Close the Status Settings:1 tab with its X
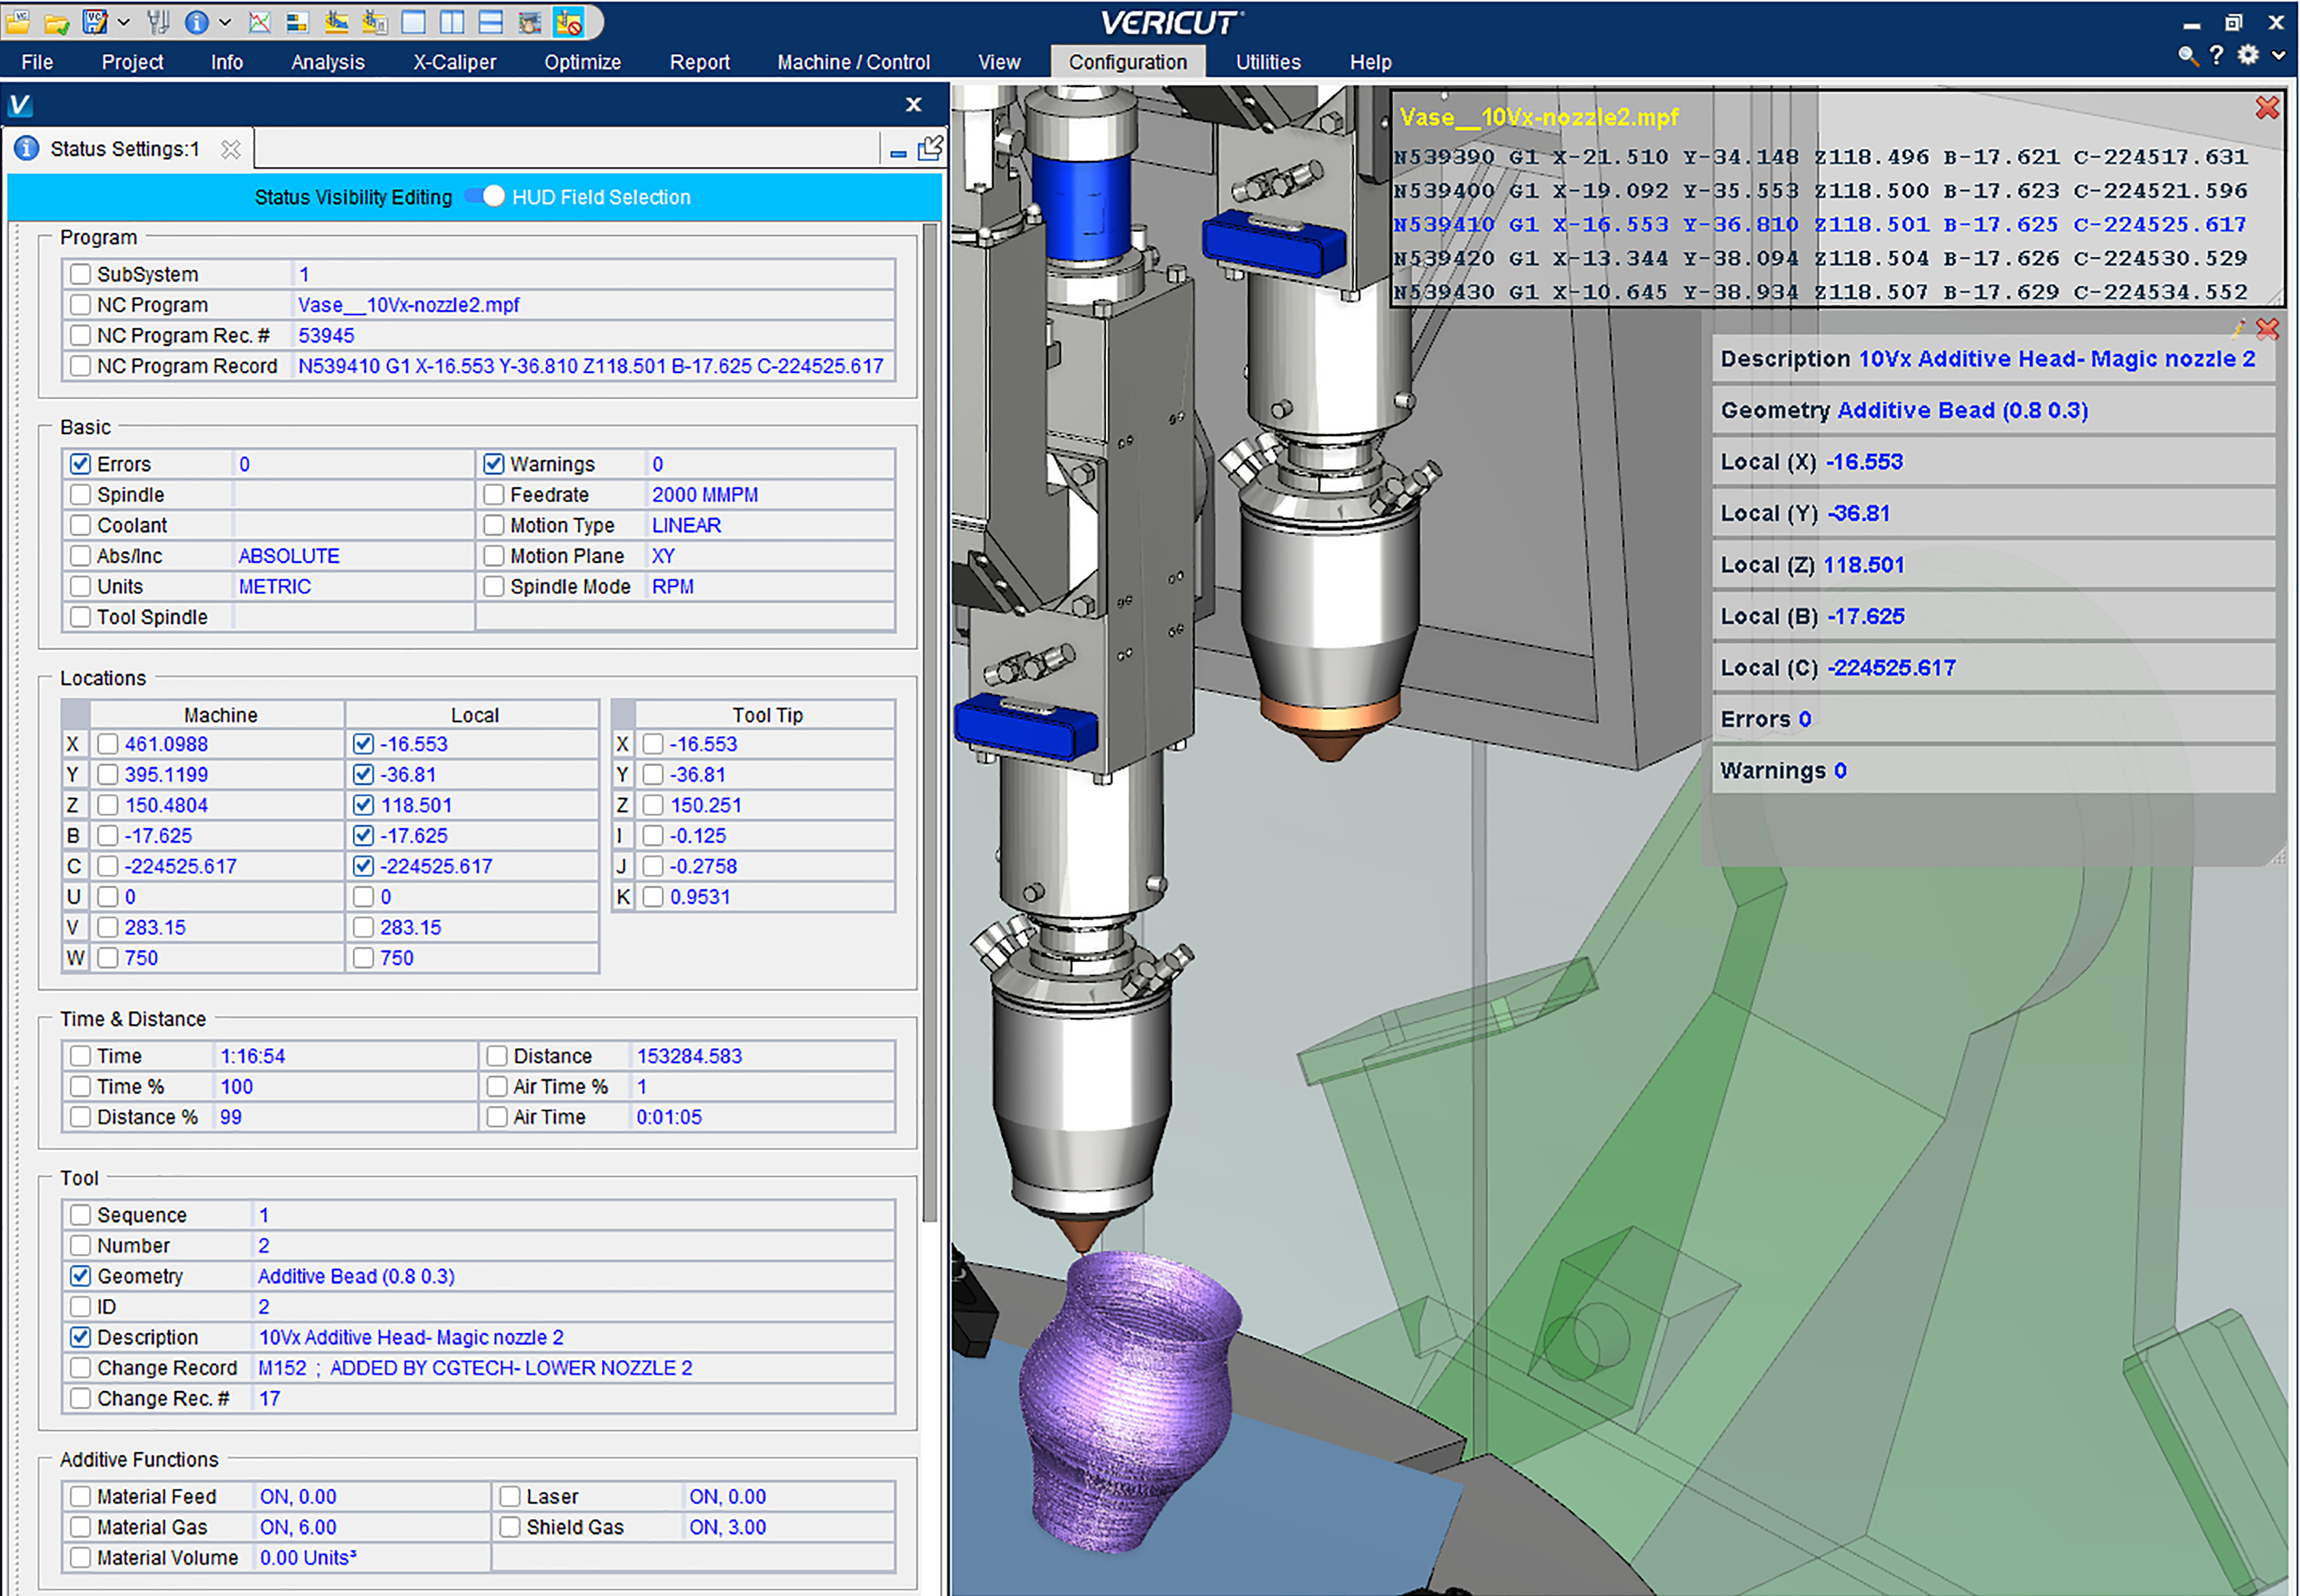The image size is (2300, 1596). [231, 149]
